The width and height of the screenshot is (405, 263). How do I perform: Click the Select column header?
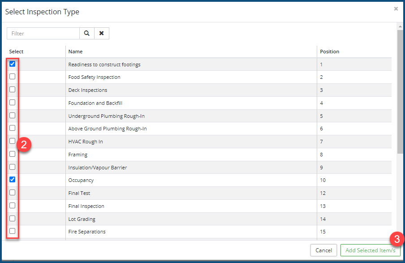[16, 52]
